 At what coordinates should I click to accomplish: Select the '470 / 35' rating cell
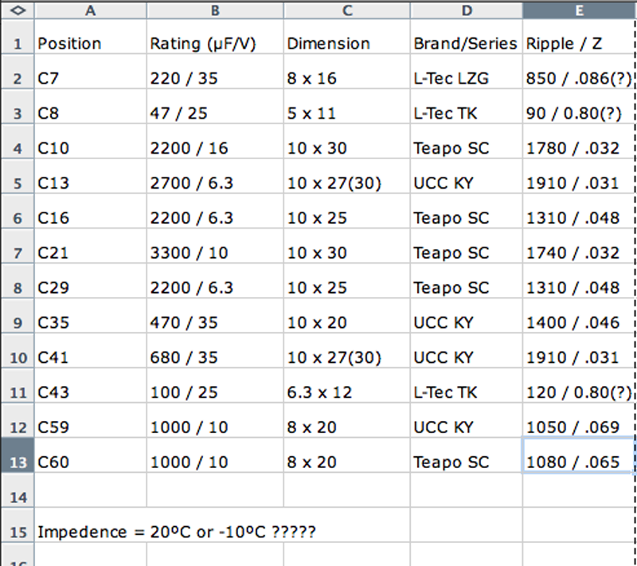coord(215,323)
